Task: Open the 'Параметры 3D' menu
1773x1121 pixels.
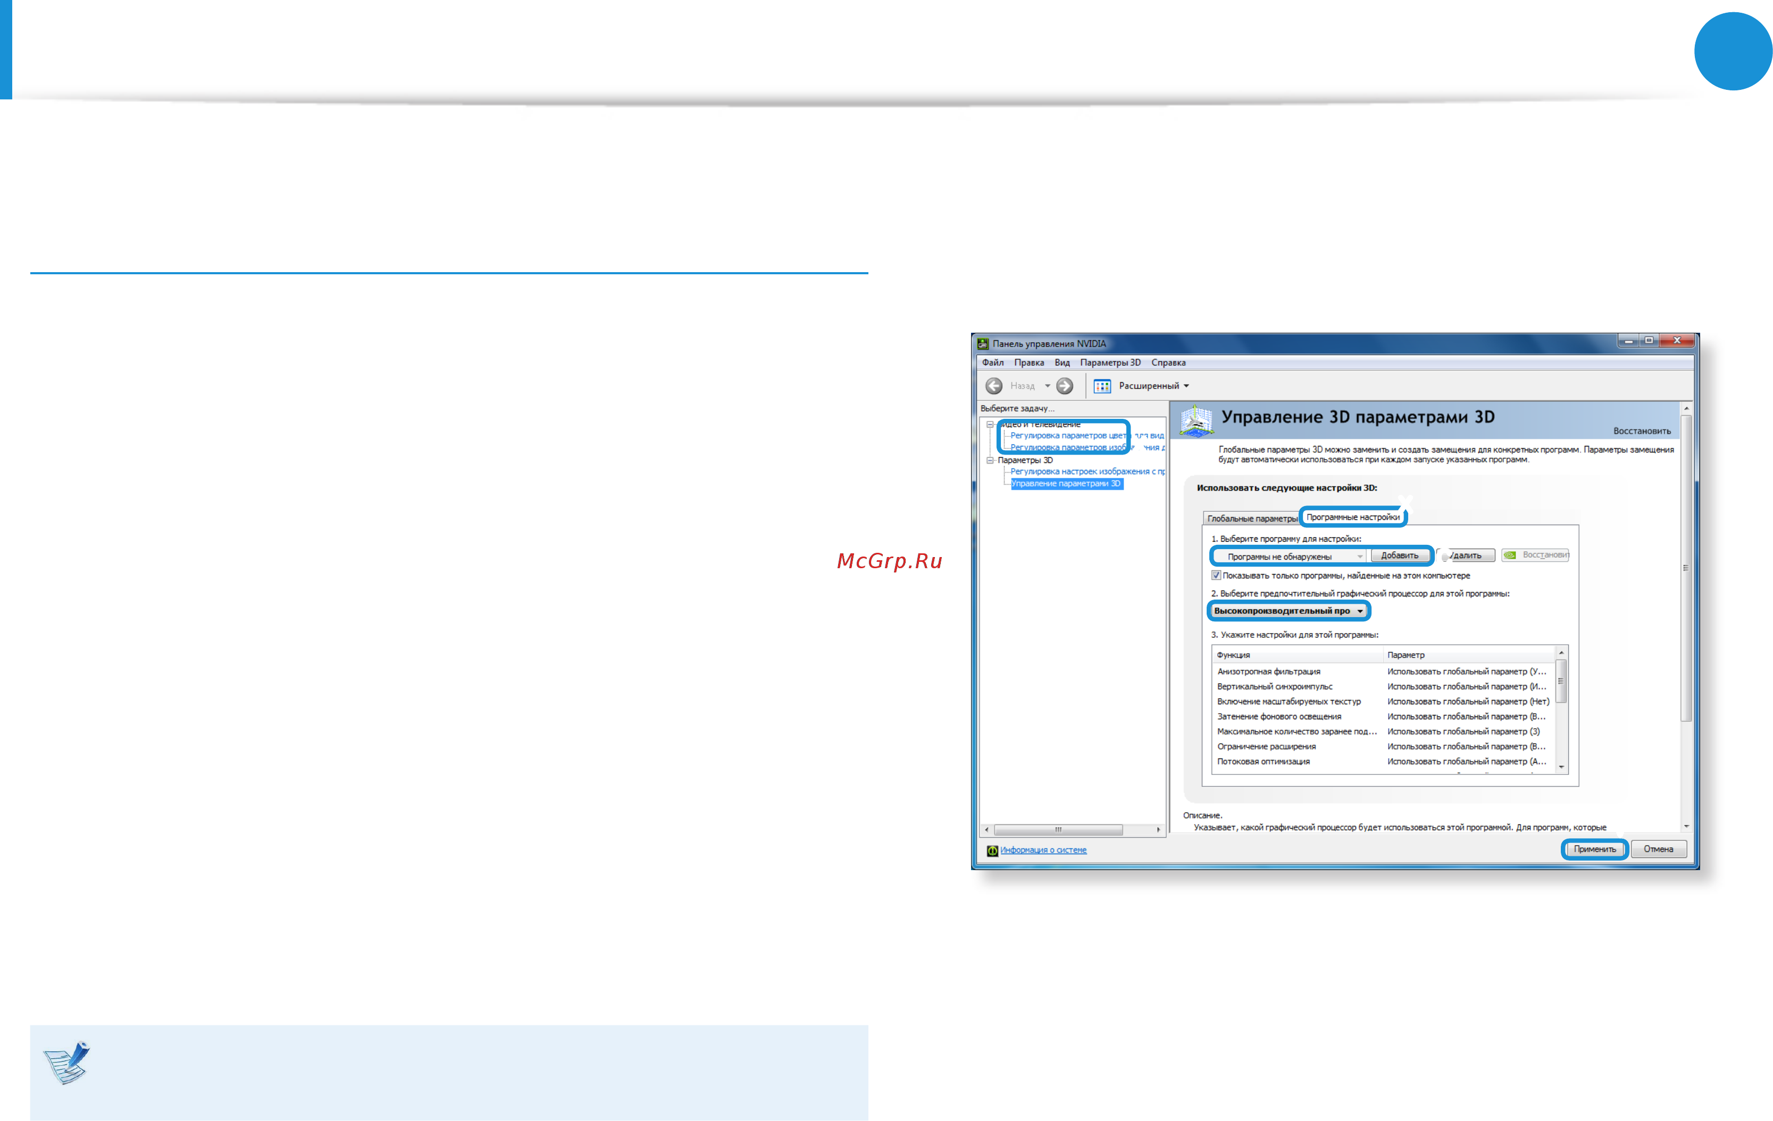Action: tap(1110, 362)
